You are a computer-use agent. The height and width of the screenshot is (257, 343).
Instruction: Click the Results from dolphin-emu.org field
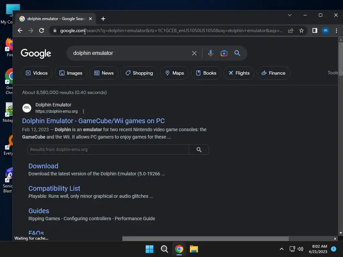click(x=108, y=150)
